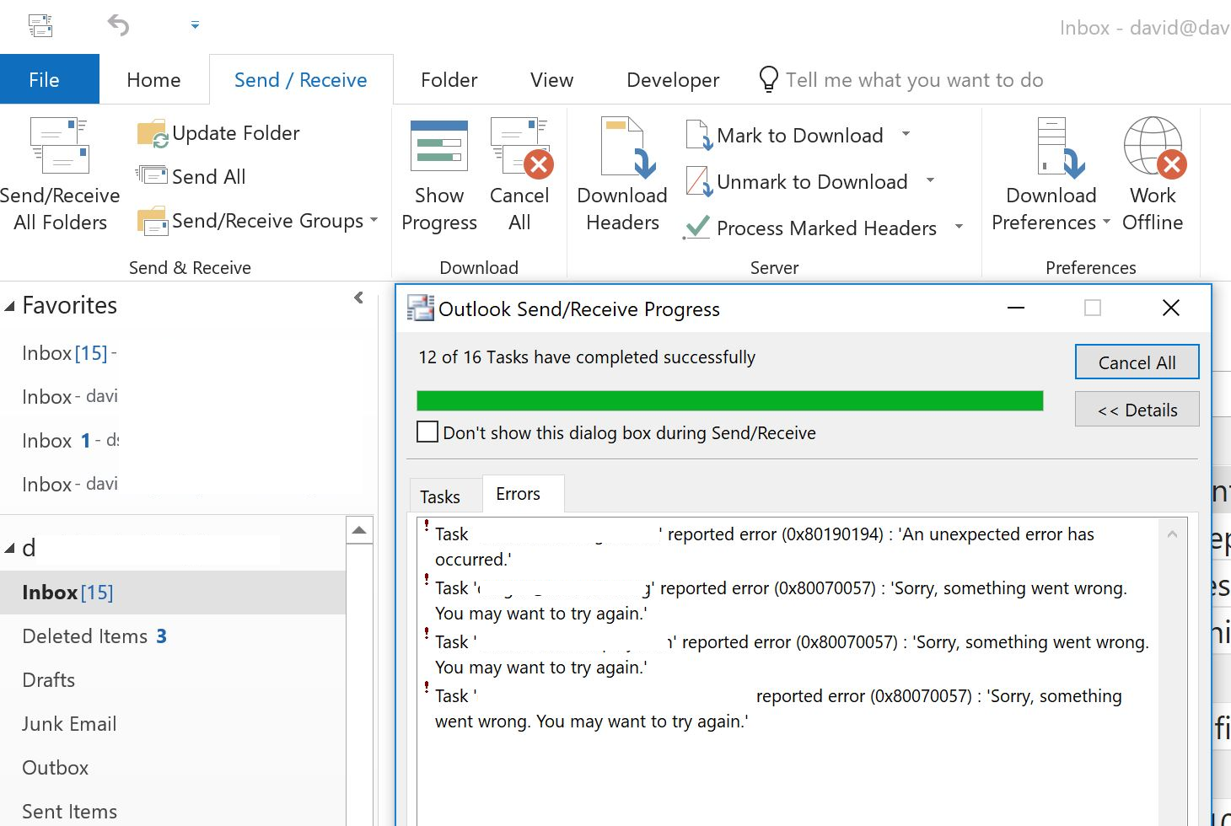Image resolution: width=1231 pixels, height=826 pixels.
Task: Close the Send/Receive Progress dialog
Action: point(1171,308)
